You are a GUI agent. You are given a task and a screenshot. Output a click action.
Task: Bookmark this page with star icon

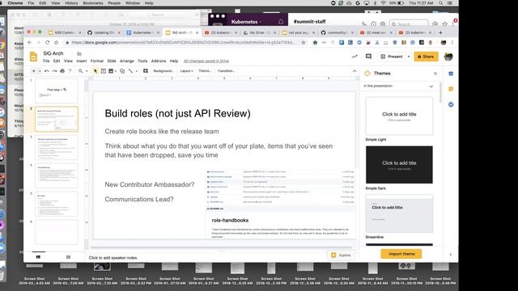click(x=304, y=43)
